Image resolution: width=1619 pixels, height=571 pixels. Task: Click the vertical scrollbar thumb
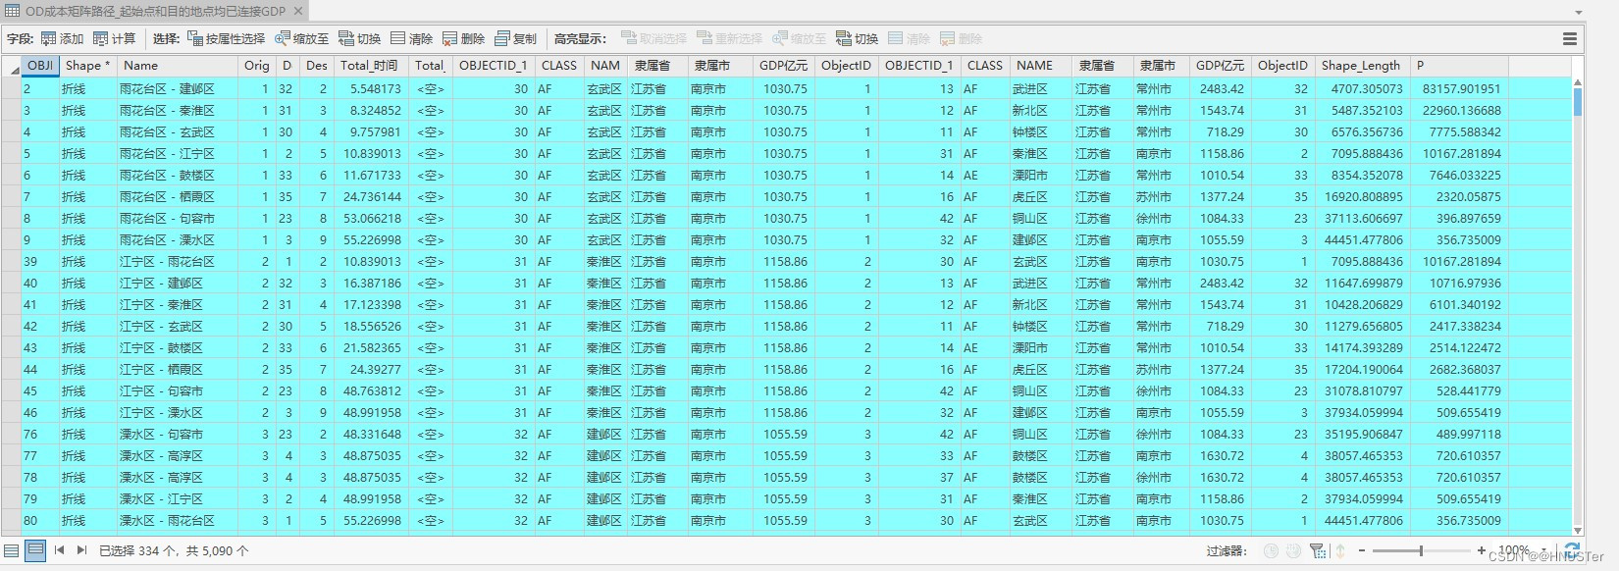pos(1578,102)
